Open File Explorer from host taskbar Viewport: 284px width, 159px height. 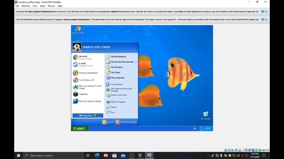pos(106,155)
